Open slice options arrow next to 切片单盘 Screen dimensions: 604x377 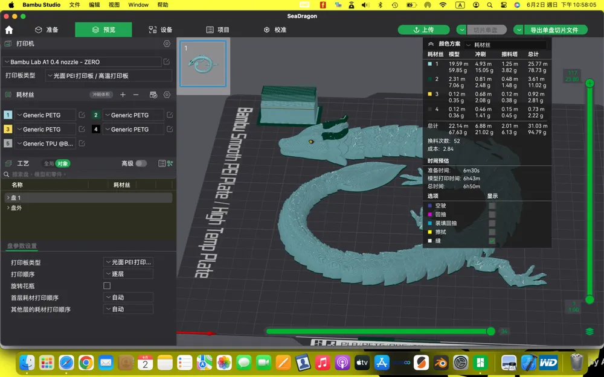pos(461,30)
